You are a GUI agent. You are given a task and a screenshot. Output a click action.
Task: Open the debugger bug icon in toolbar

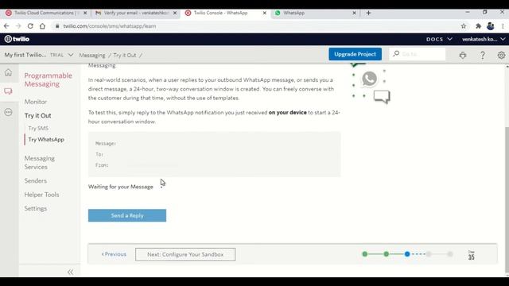(463, 55)
